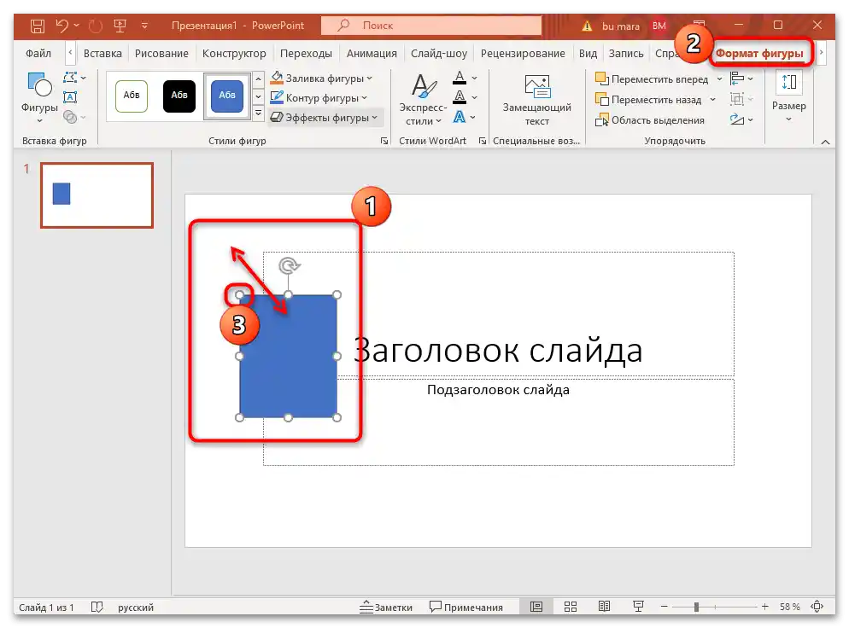This screenshot has height=628, width=849.
Task: Apply the white outlined Абв style
Action: tap(132, 96)
